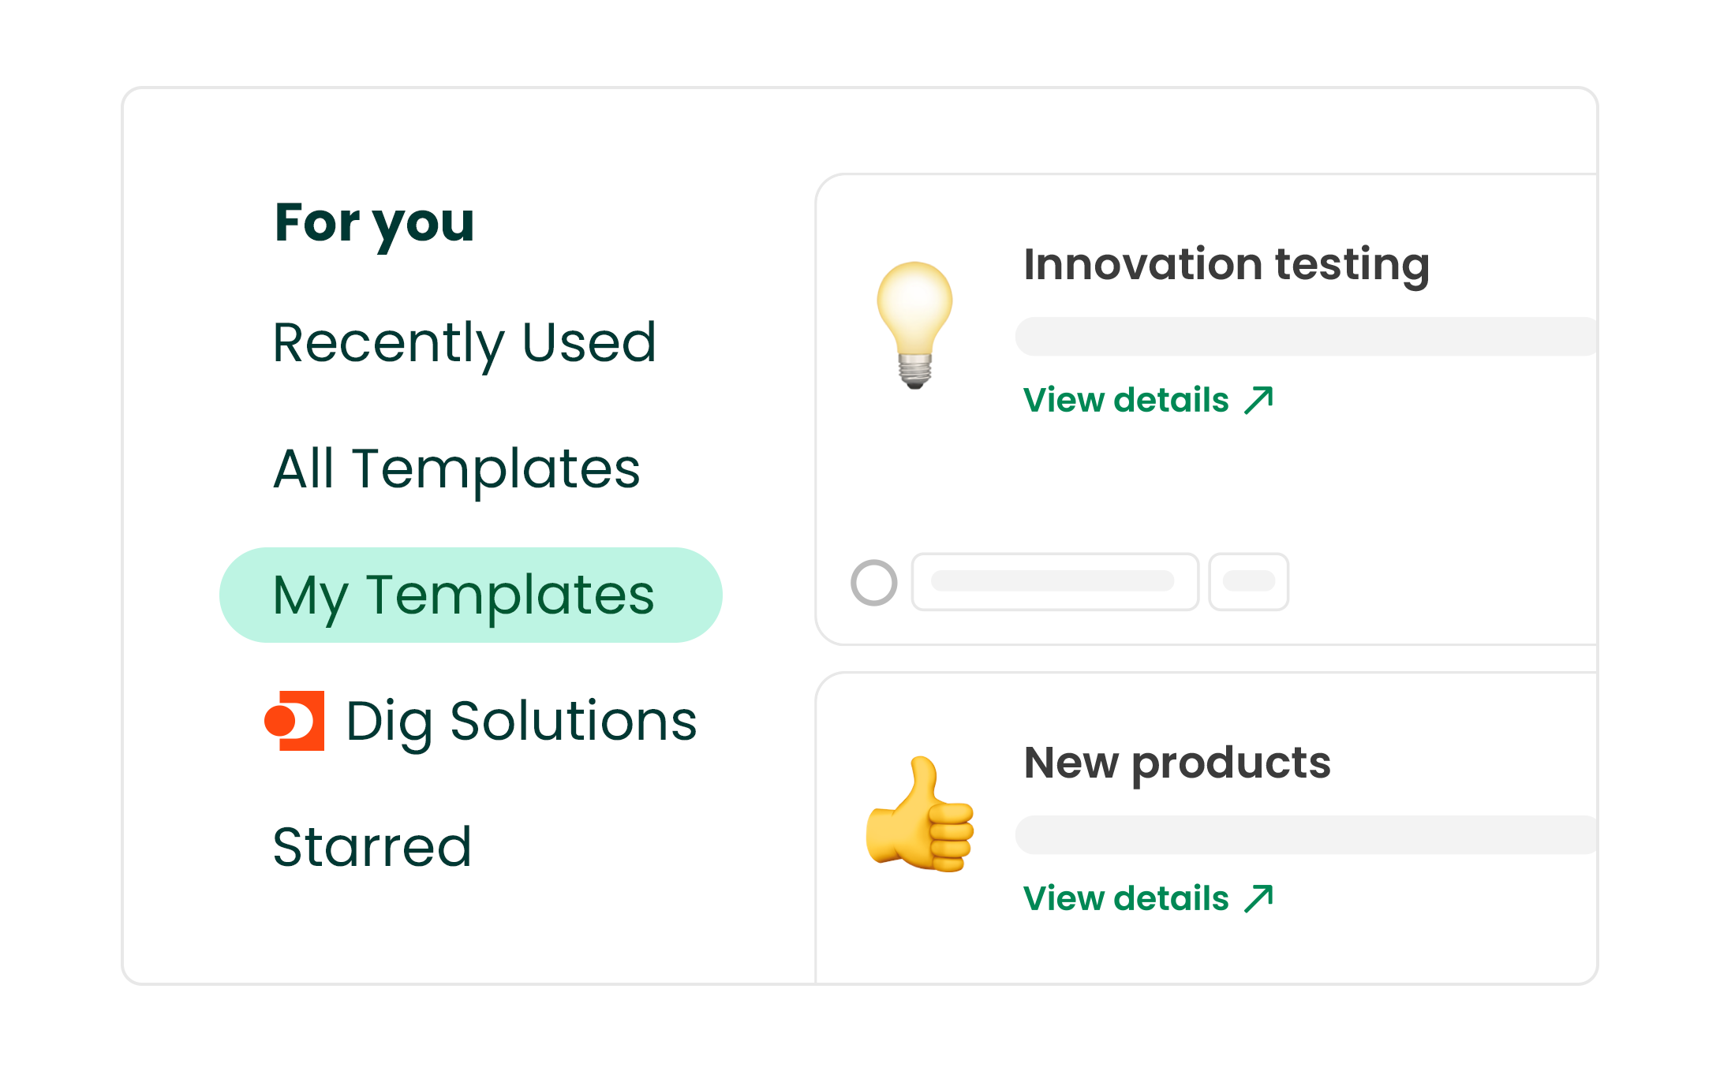Click the thumbs up icon on New products
The height and width of the screenshot is (1071, 1720).
(x=919, y=815)
